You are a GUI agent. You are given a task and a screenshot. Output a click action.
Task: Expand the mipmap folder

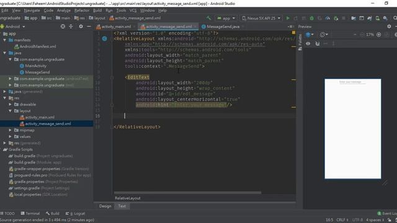(10, 130)
